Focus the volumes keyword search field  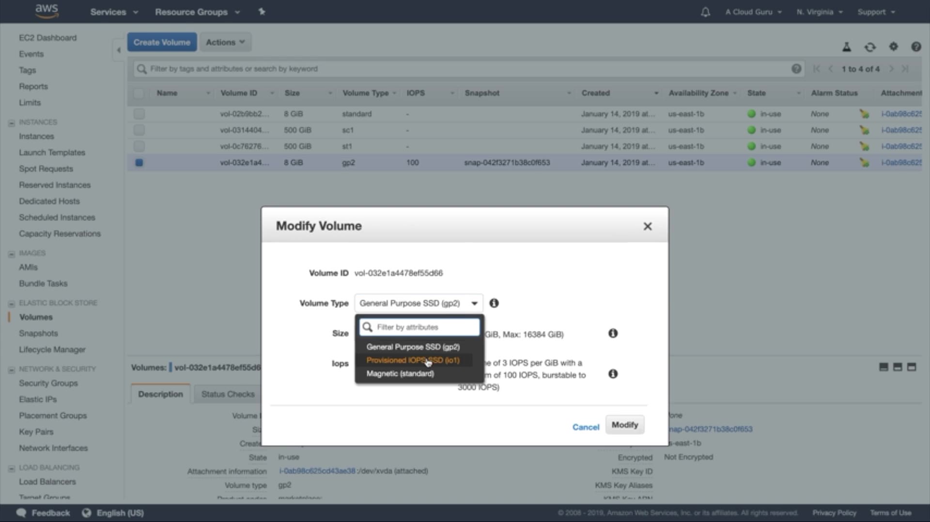click(468, 69)
